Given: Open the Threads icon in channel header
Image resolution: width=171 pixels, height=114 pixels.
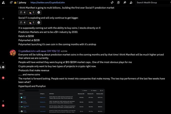Looking at the screenshot, I should 112,3.
